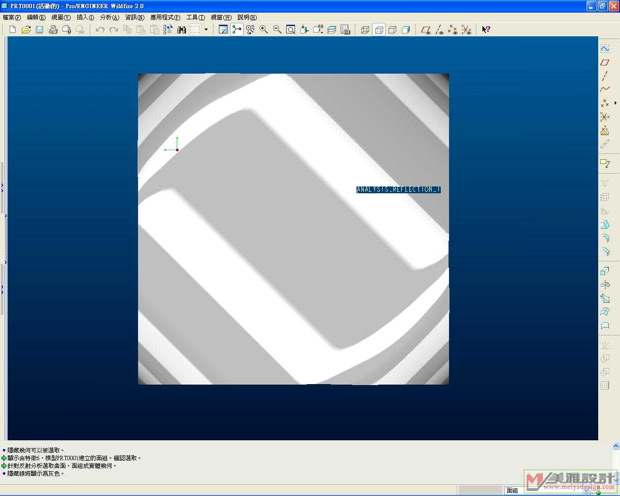Image resolution: width=620 pixels, height=496 pixels.
Task: Open a file with the folder icon
Action: pyautogui.click(x=26, y=30)
